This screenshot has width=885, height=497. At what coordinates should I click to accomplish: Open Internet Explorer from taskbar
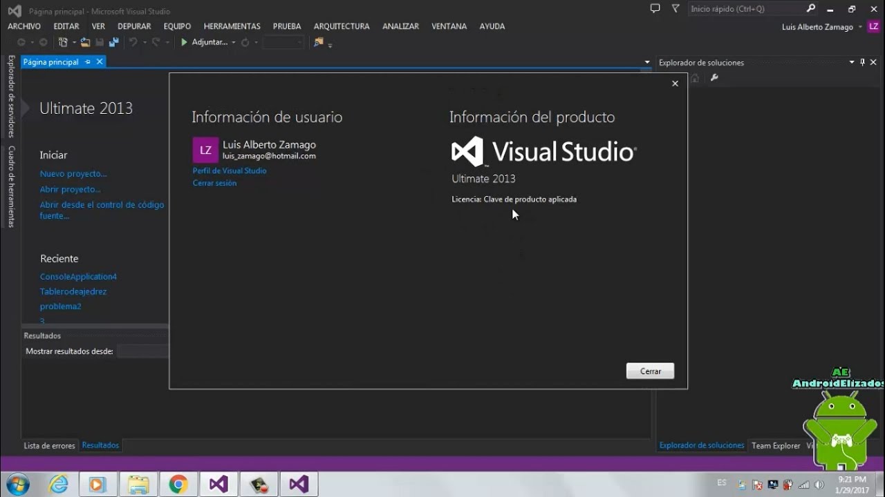point(59,485)
